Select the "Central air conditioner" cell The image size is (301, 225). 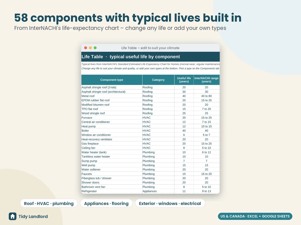[x=112, y=122]
